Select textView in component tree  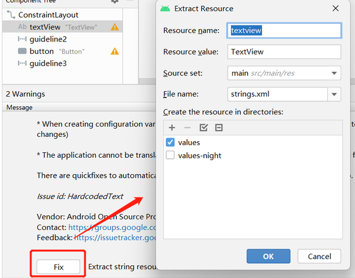pyautogui.click(x=63, y=27)
